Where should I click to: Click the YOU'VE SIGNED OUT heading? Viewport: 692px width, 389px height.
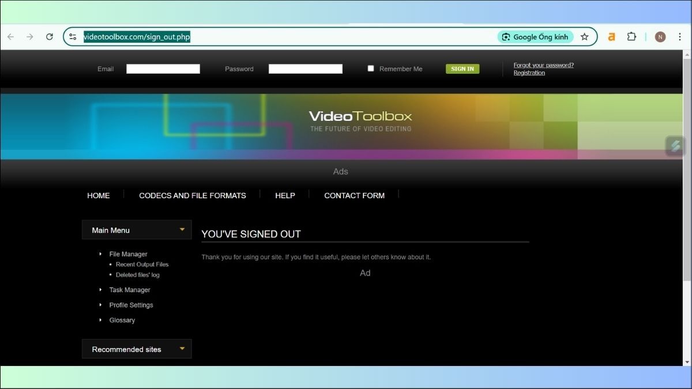[251, 234]
